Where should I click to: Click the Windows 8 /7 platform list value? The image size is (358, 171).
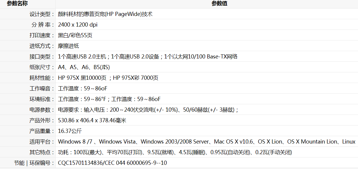207,141
